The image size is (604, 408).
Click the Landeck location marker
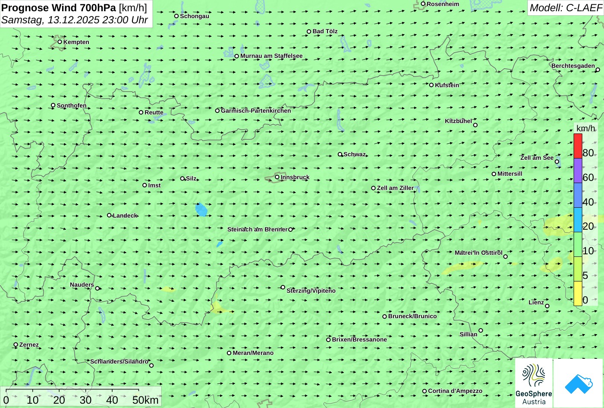(x=109, y=215)
